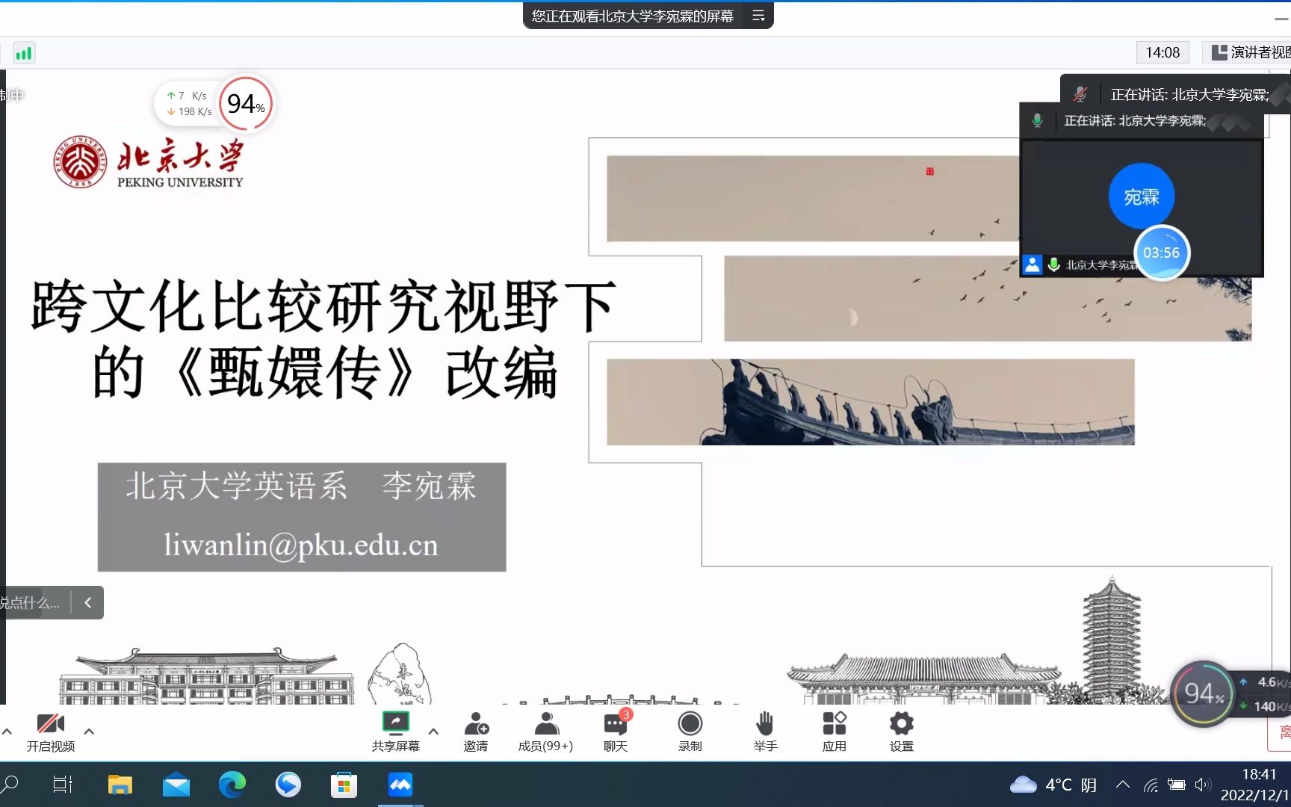This screenshot has width=1291, height=807.
Task: Click Tencent Meeting icon in taskbar
Action: (x=400, y=785)
